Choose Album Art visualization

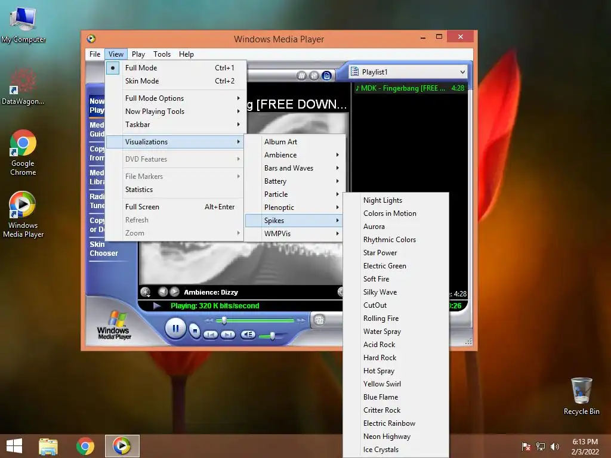tap(294, 142)
